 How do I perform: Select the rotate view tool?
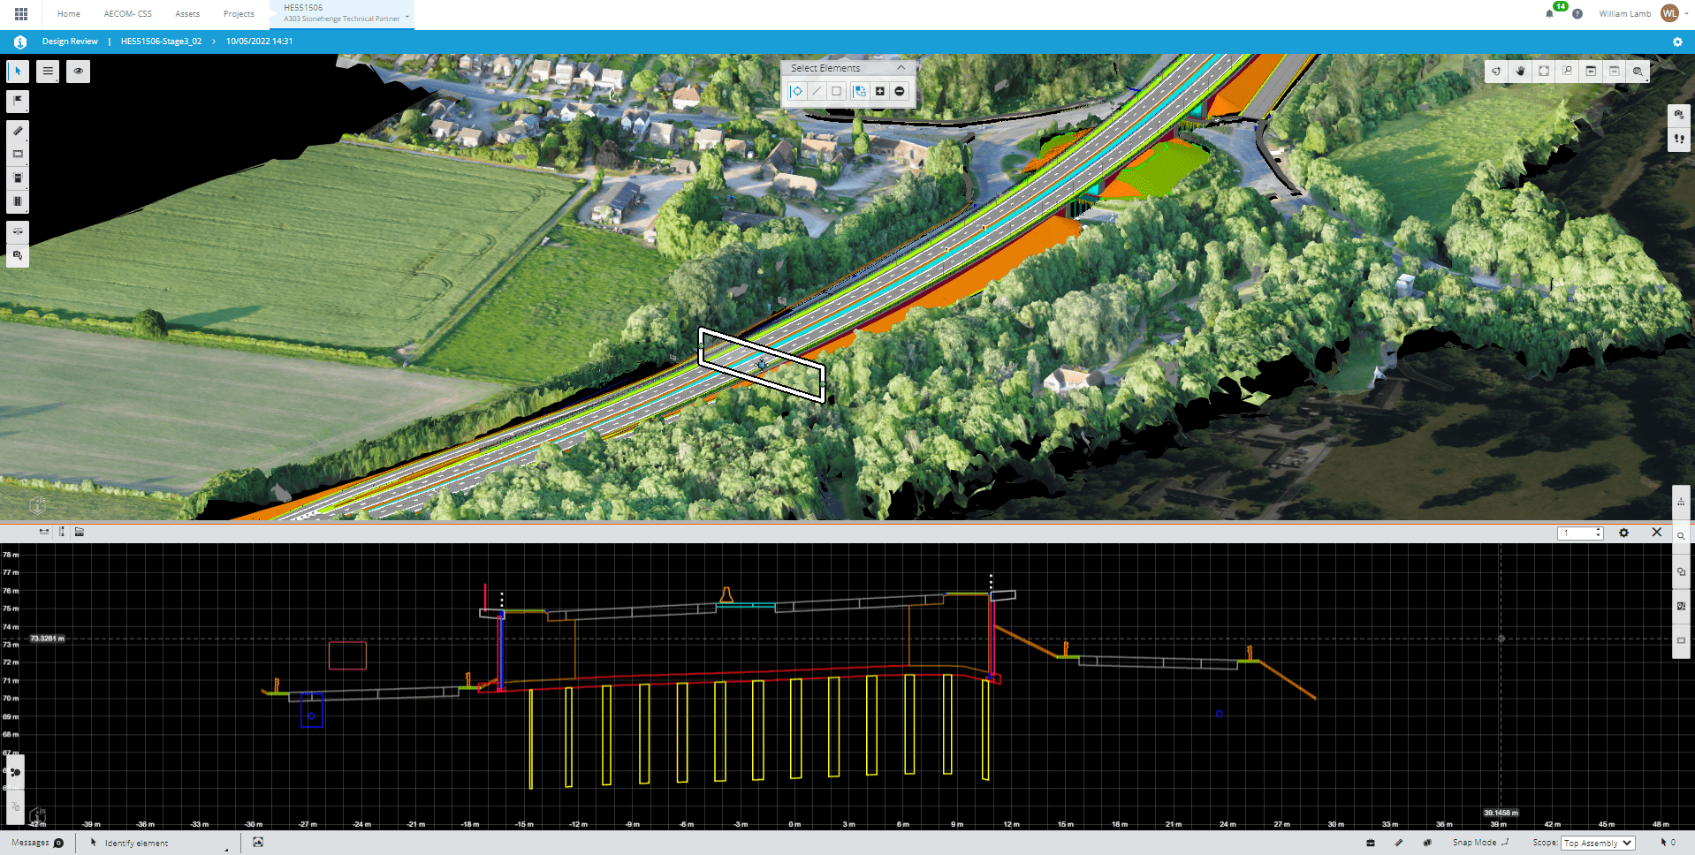tap(1496, 71)
